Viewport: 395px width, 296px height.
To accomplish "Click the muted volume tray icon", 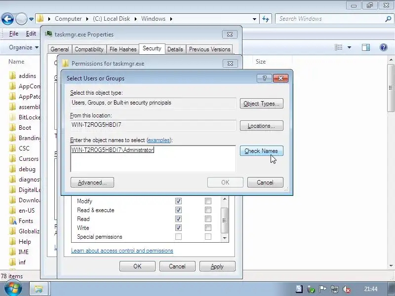I will pos(347,289).
